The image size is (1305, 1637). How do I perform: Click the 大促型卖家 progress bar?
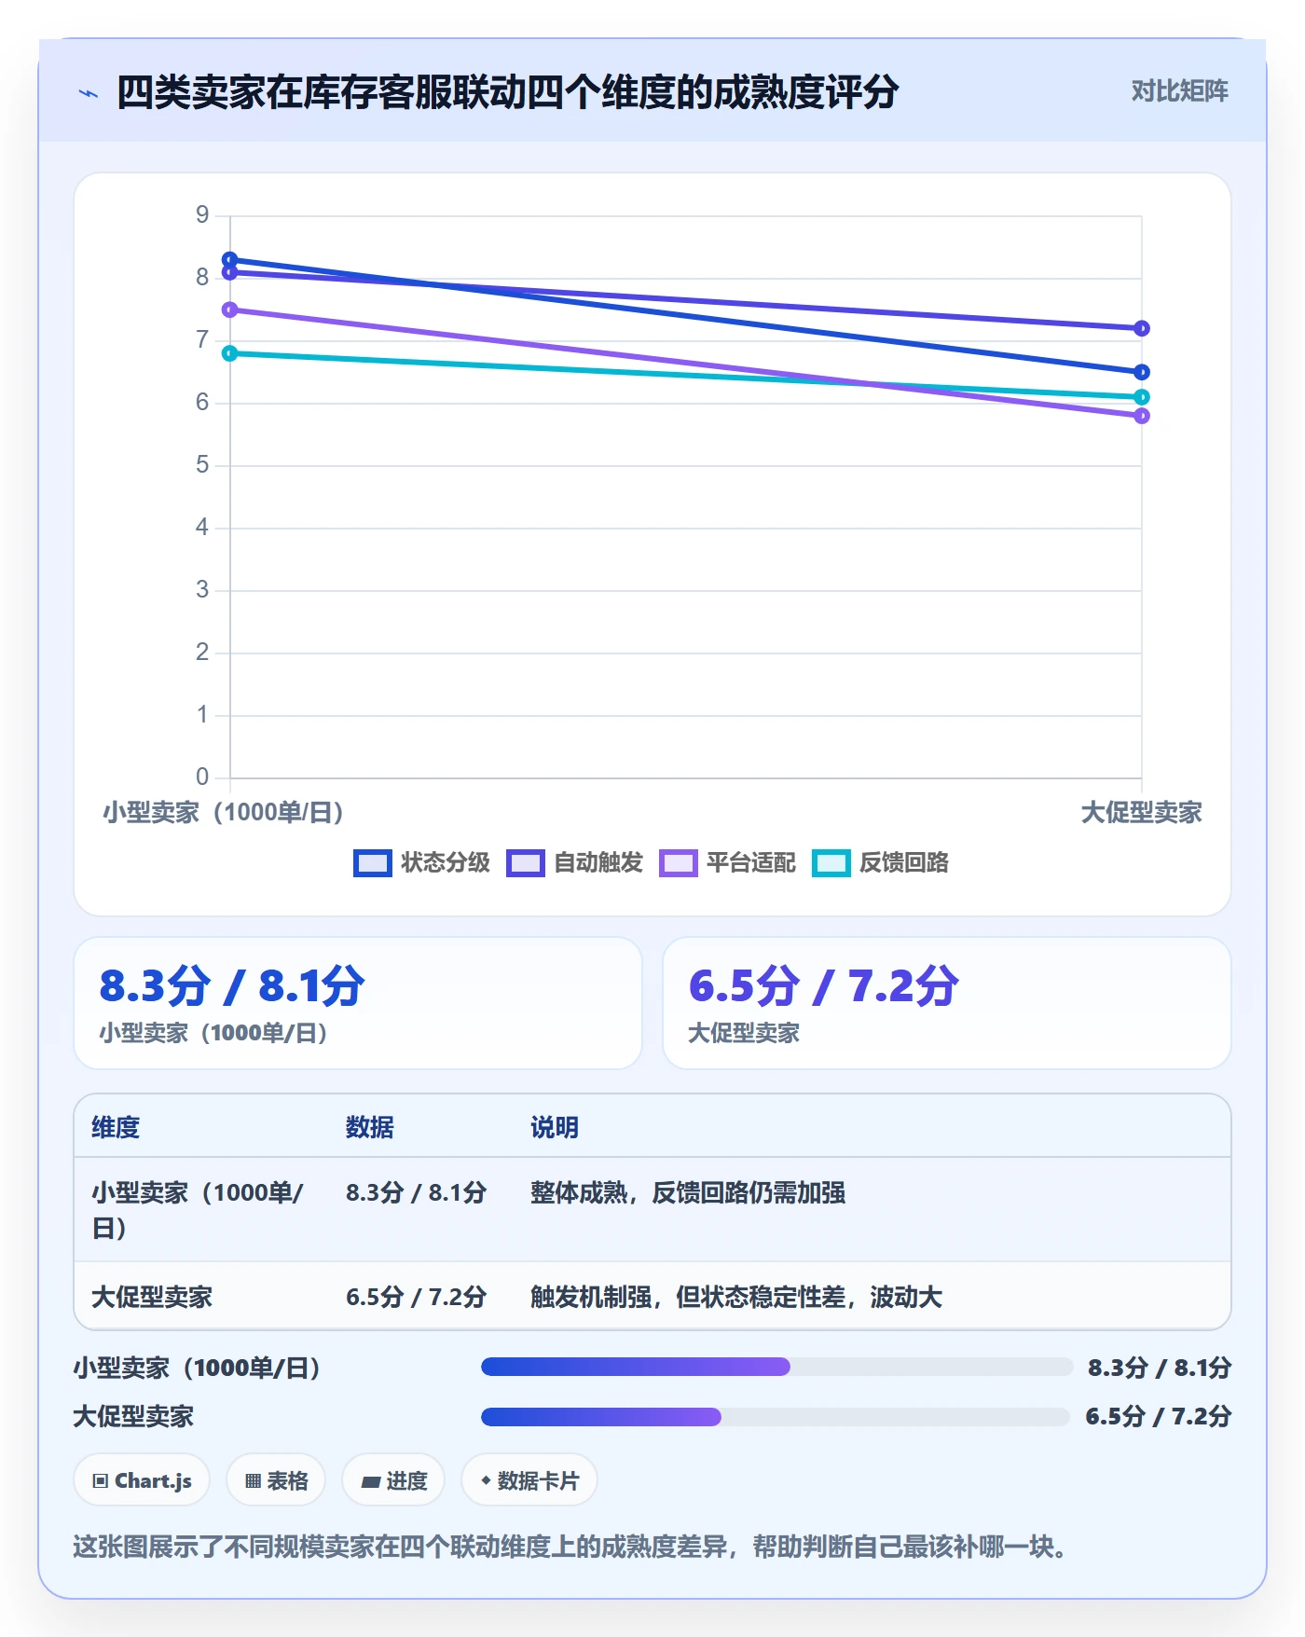pyautogui.click(x=776, y=1417)
